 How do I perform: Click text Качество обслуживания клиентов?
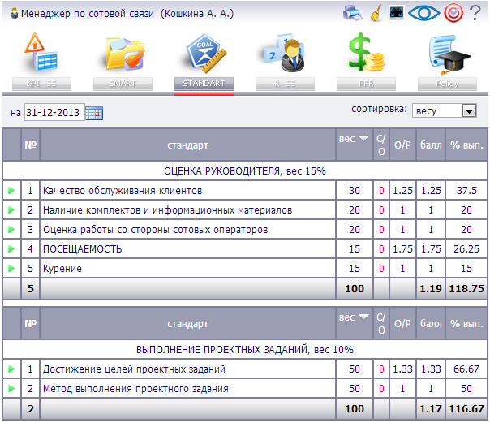pos(122,191)
